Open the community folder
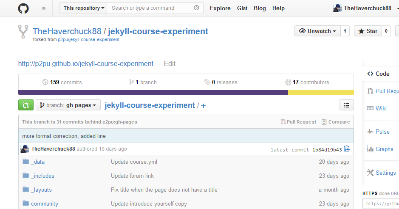 pyautogui.click(x=45, y=203)
